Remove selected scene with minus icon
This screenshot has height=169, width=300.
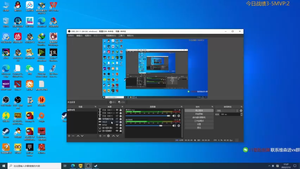coord(73,136)
